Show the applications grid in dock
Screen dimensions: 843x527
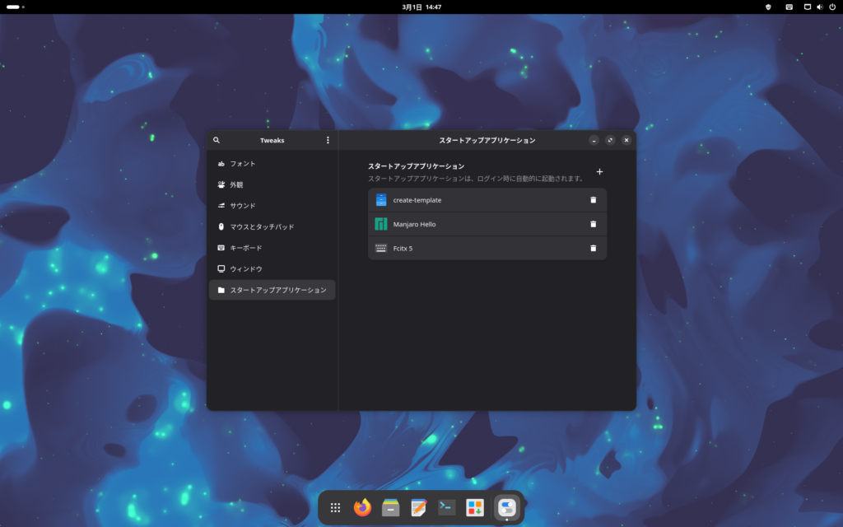(335, 508)
